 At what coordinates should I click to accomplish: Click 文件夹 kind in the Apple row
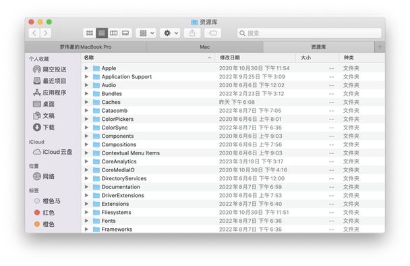point(351,68)
